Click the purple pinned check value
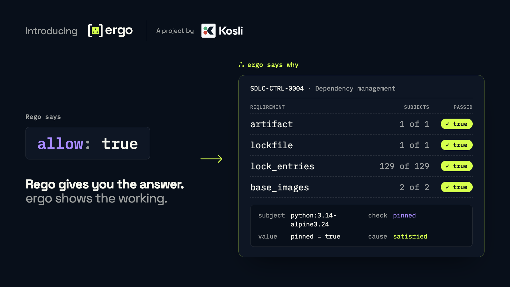This screenshot has height=287, width=510. point(404,215)
